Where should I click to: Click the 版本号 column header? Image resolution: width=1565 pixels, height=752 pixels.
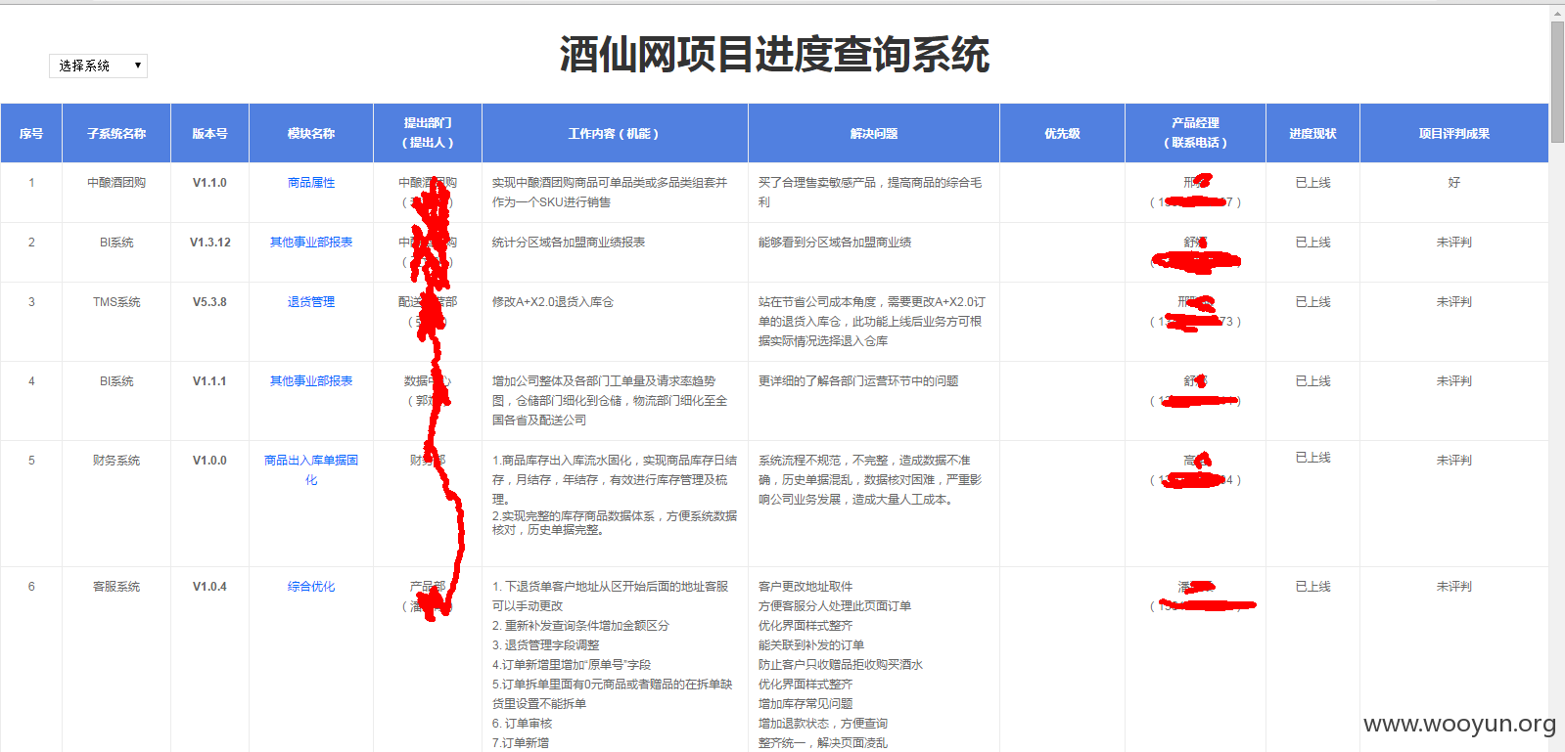[209, 133]
